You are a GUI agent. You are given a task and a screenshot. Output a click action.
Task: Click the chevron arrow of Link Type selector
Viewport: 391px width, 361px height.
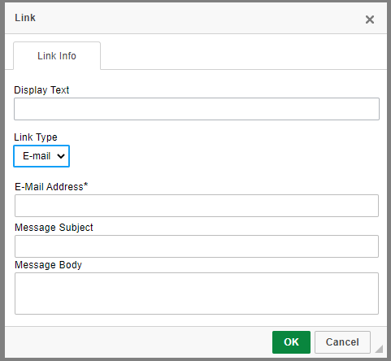(61, 156)
